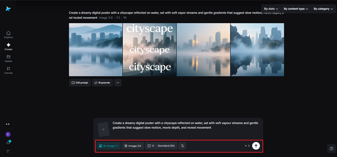Open the text style tool icon

[x=182, y=146]
